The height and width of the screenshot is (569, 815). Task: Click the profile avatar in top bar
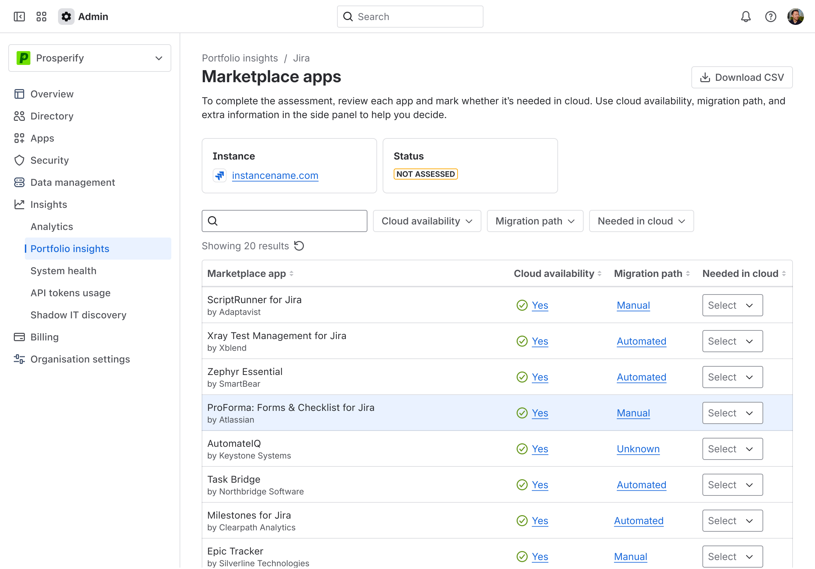795,16
